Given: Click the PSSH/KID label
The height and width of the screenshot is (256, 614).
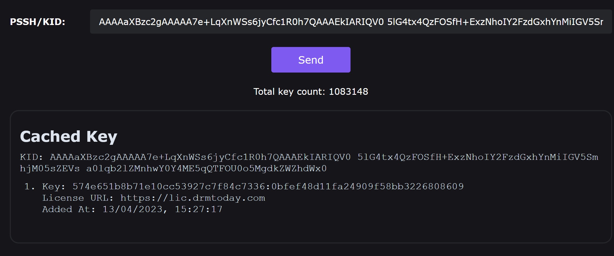Looking at the screenshot, I should 38,22.
